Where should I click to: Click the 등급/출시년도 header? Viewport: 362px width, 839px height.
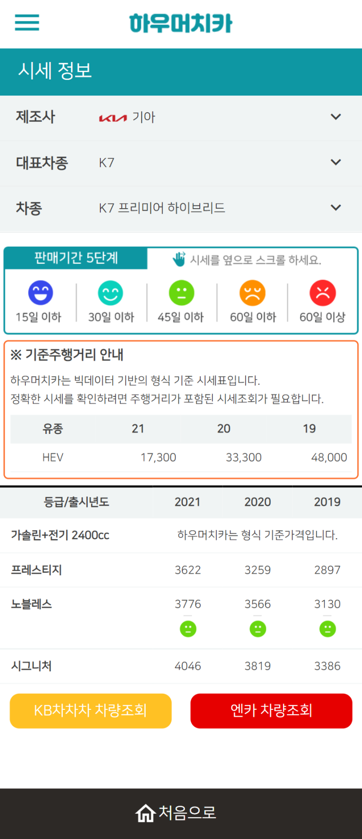click(76, 502)
